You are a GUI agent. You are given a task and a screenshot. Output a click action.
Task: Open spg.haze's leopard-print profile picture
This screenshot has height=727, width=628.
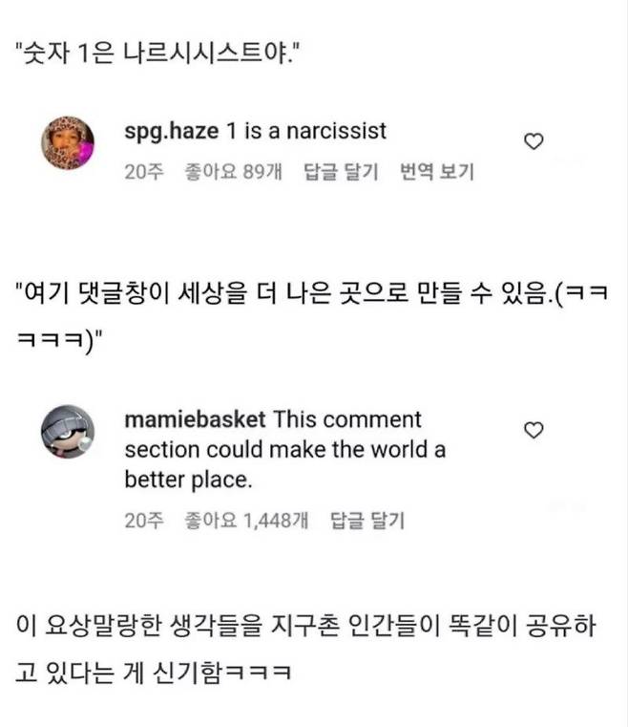[68, 142]
